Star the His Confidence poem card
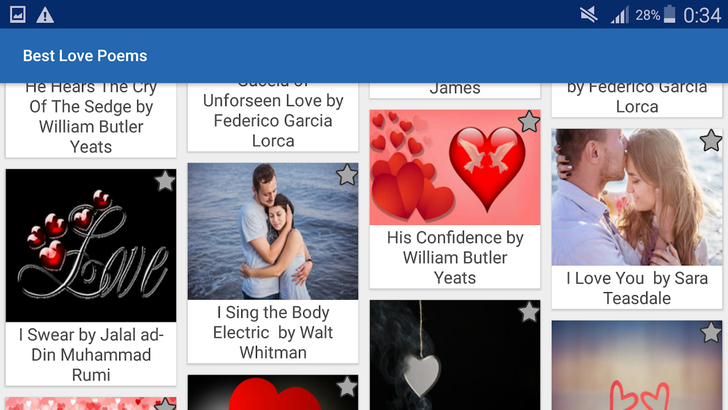This screenshot has height=410, width=728. [x=529, y=121]
